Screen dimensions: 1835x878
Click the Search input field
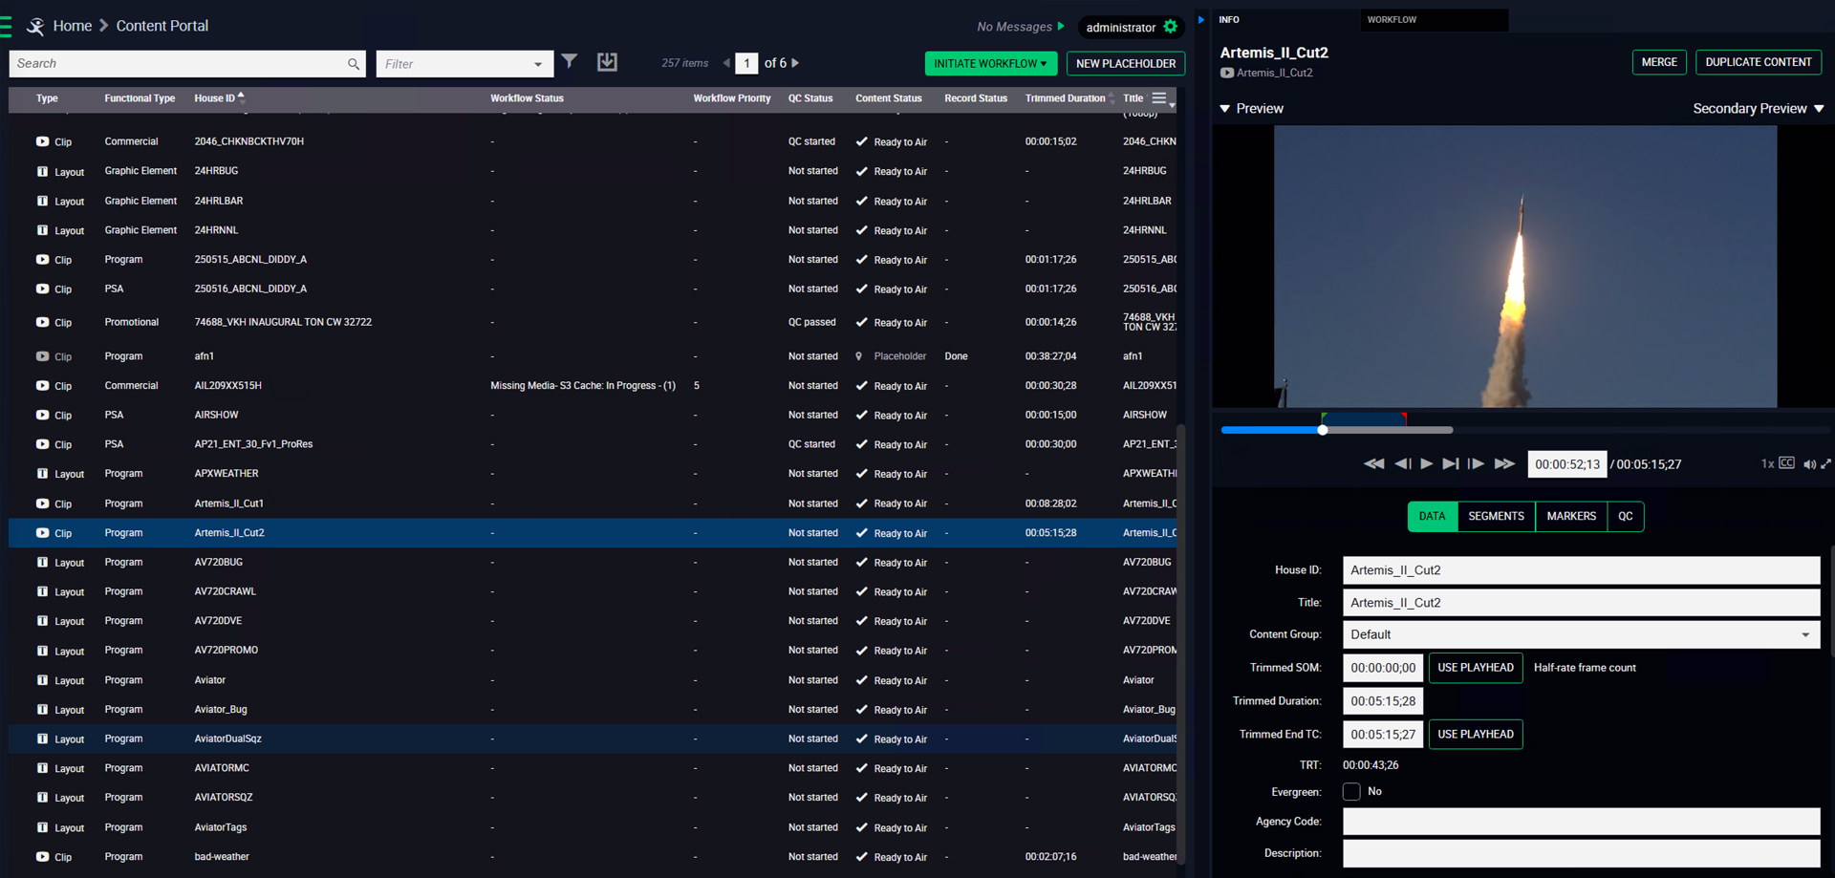[x=187, y=64]
